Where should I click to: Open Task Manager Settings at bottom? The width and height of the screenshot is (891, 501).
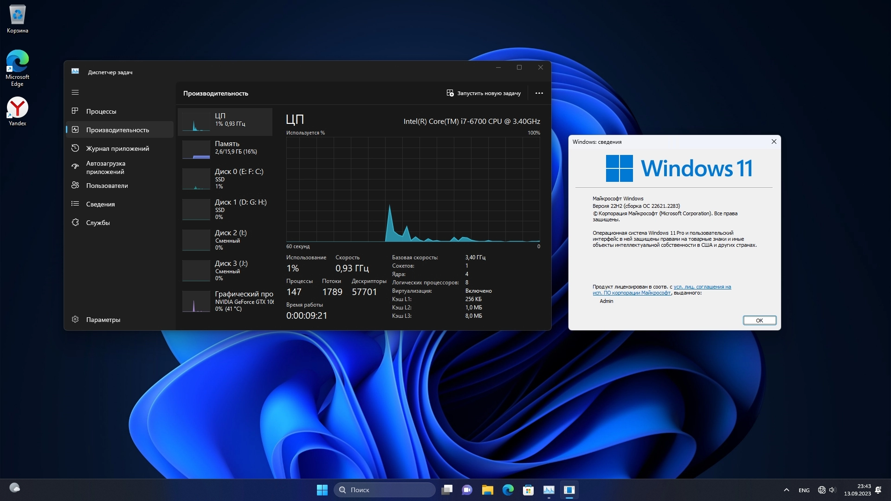coord(103,320)
